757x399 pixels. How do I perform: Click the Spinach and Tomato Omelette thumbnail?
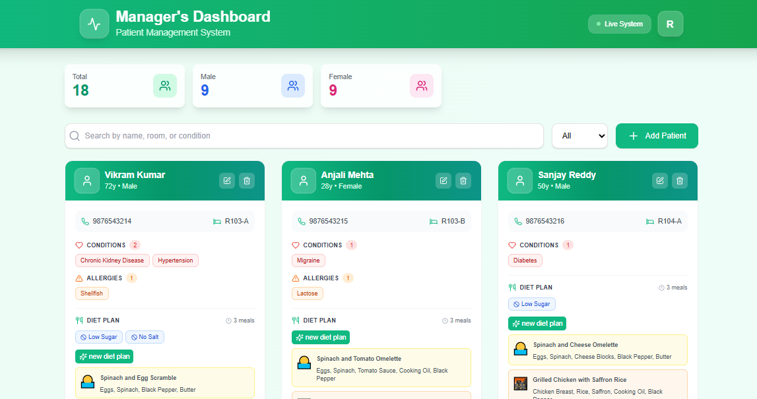304,362
